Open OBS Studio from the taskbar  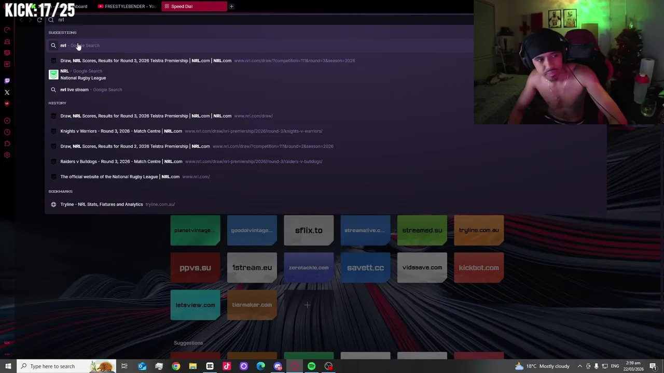point(328,366)
